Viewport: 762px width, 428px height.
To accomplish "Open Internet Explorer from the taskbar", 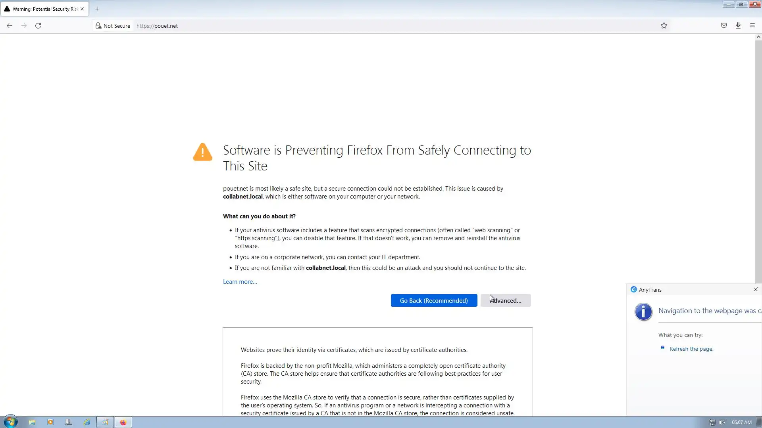I will (87, 422).
